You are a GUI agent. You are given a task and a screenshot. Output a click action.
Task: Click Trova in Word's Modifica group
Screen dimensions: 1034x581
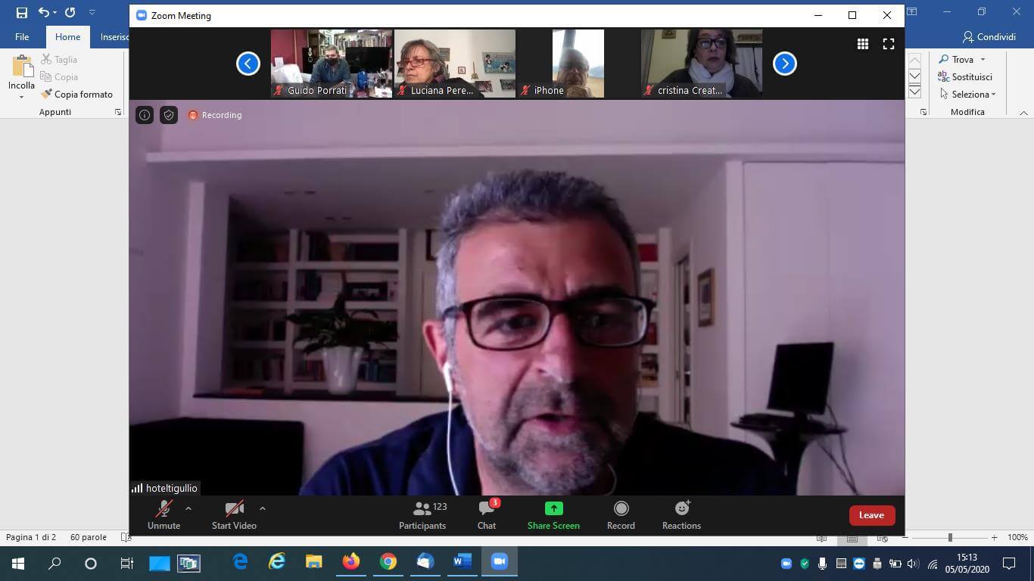(956, 59)
